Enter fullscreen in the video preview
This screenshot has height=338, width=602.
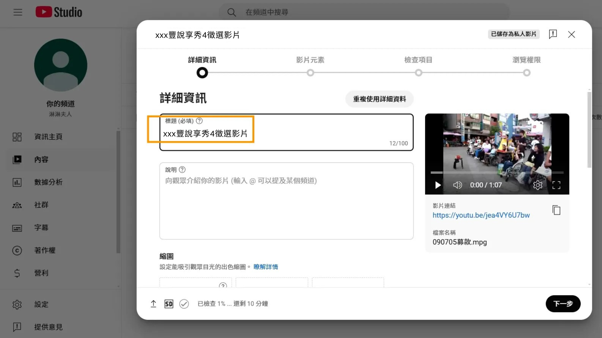556,185
